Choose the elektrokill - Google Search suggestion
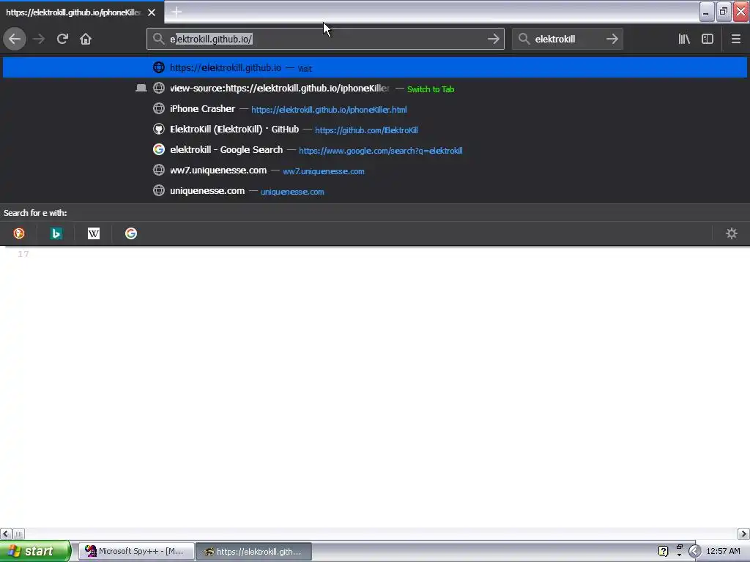Screen dimensions: 750x562 (x=375, y=149)
